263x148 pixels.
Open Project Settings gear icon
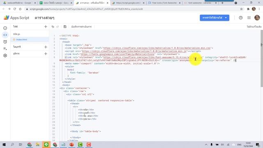(x=5, y=55)
